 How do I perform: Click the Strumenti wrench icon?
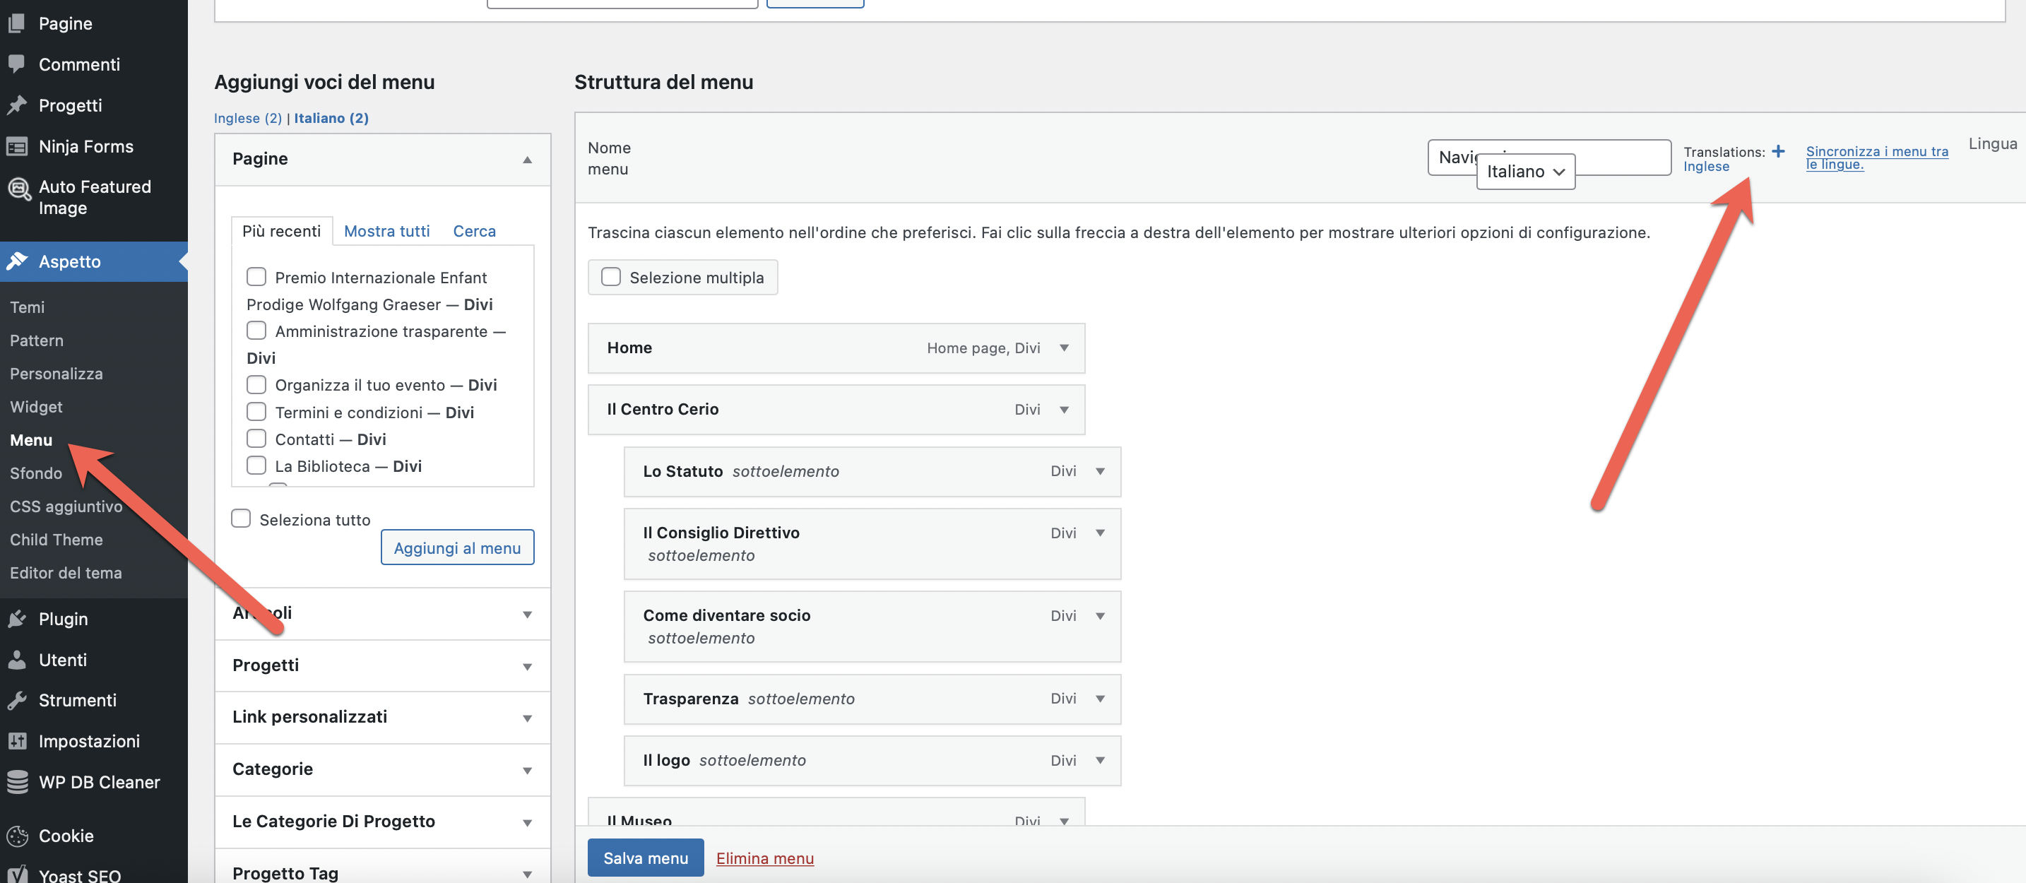tap(16, 701)
